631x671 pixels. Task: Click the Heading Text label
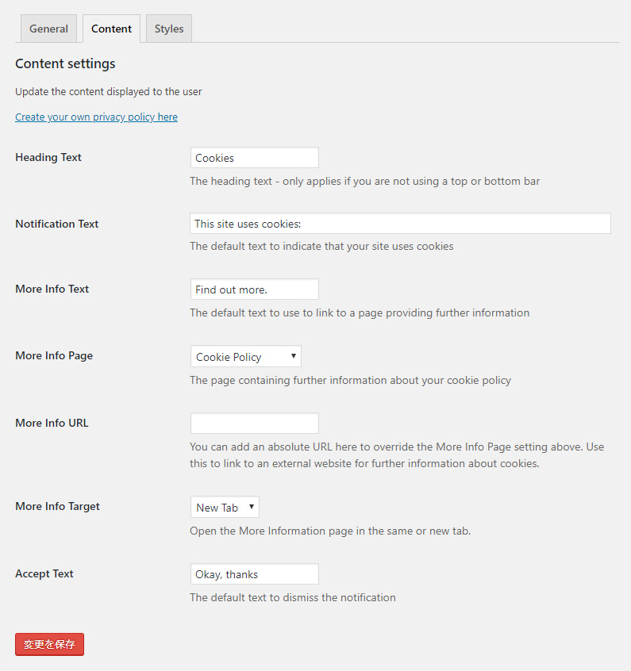click(x=48, y=158)
